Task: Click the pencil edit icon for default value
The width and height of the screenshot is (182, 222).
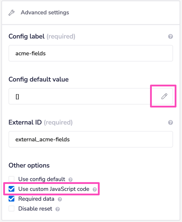Action: coord(164,96)
